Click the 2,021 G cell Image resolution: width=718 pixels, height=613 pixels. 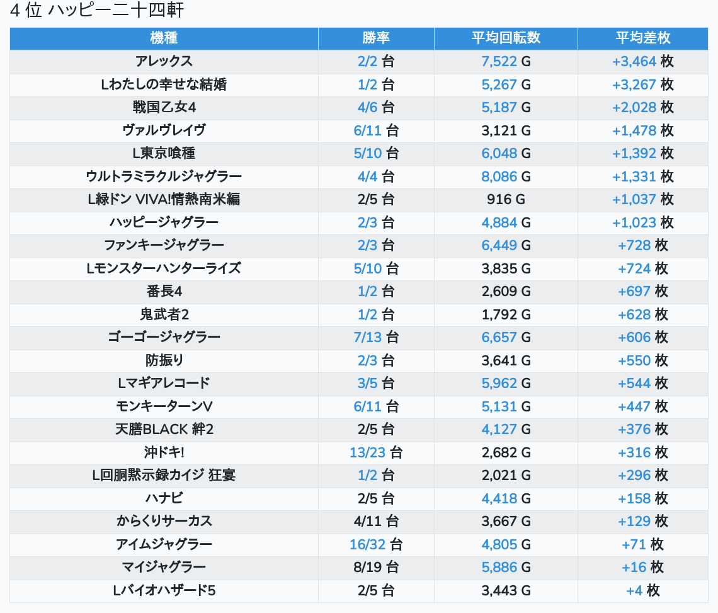[x=506, y=475]
